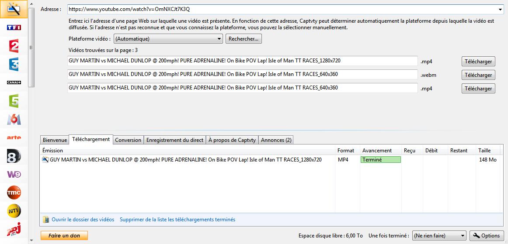Open the Options button
Viewport: 508px width, 244px height.
pos(486,236)
